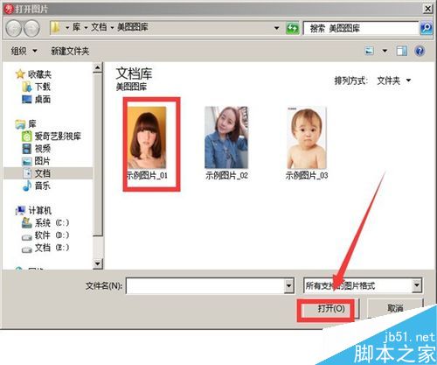Click the 爱奇艺影视库 icon
437x365 pixels.
(27, 137)
